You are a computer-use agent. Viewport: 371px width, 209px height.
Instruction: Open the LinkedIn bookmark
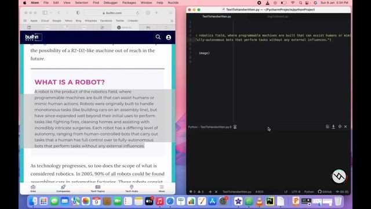[x=133, y=21]
